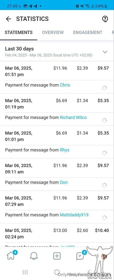Image resolution: width=114 pixels, height=280 pixels.
Task: Select the Mar 05 02:24 pm statement row
Action: 57,234
